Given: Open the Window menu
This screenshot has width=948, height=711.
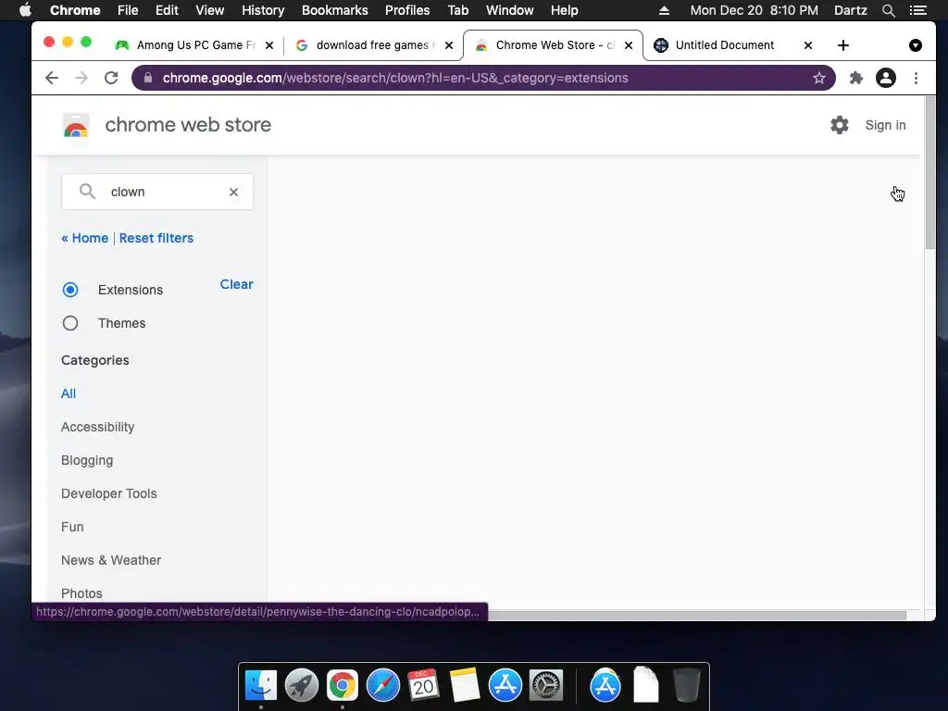Looking at the screenshot, I should tap(510, 10).
